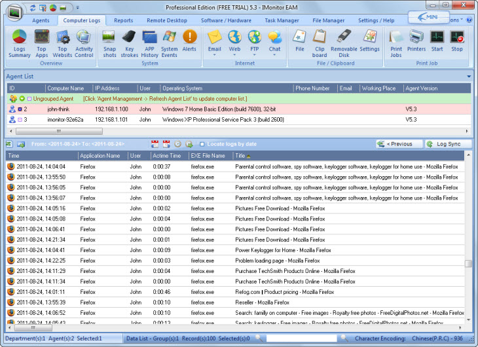Toggle the Locate logs by date checkbox
The height and width of the screenshot is (347, 478).
point(202,143)
